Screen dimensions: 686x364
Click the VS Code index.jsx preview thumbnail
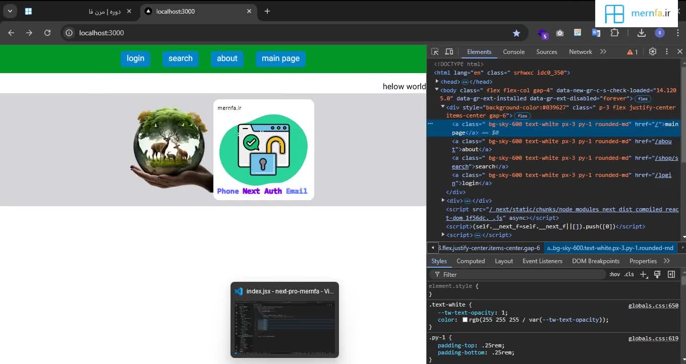click(285, 320)
